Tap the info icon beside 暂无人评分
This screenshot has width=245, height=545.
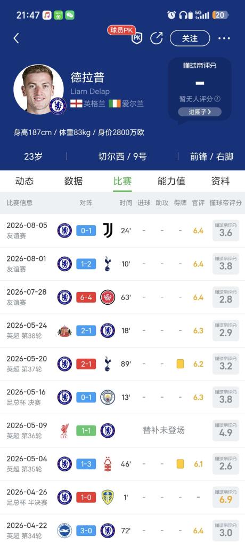pos(217,99)
